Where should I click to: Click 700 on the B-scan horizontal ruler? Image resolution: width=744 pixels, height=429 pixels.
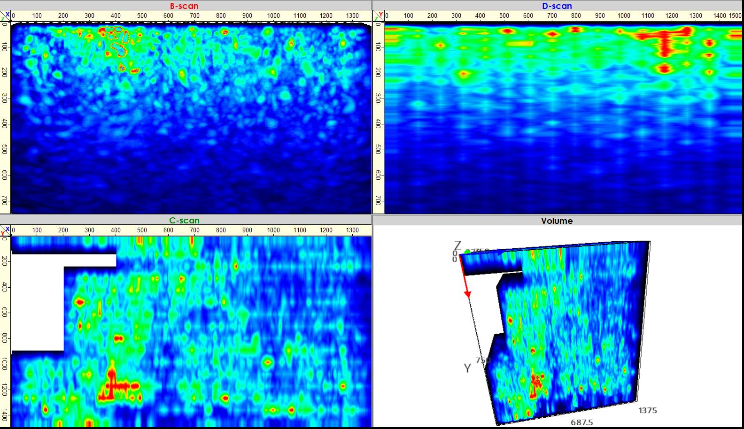point(194,16)
